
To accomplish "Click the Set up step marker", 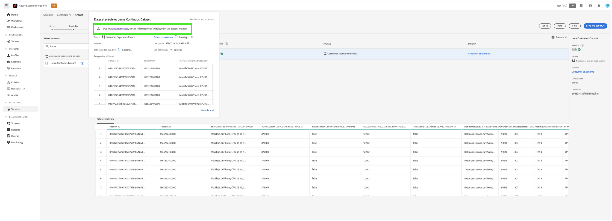I will pos(52,29).
